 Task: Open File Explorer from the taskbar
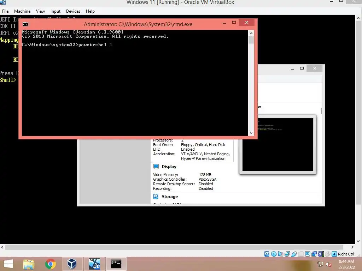click(x=29, y=264)
